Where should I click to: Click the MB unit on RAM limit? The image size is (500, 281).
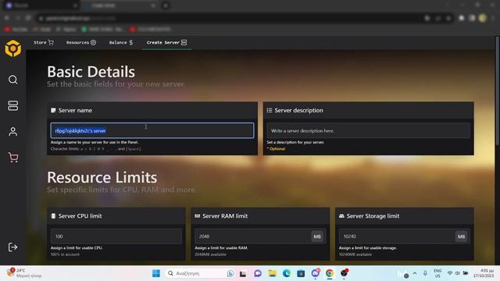pos(317,237)
